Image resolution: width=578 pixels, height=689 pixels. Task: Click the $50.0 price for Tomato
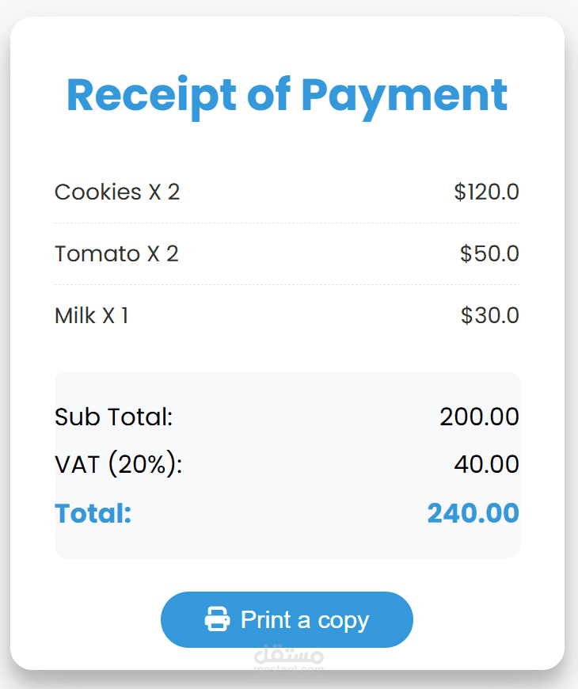coord(490,253)
